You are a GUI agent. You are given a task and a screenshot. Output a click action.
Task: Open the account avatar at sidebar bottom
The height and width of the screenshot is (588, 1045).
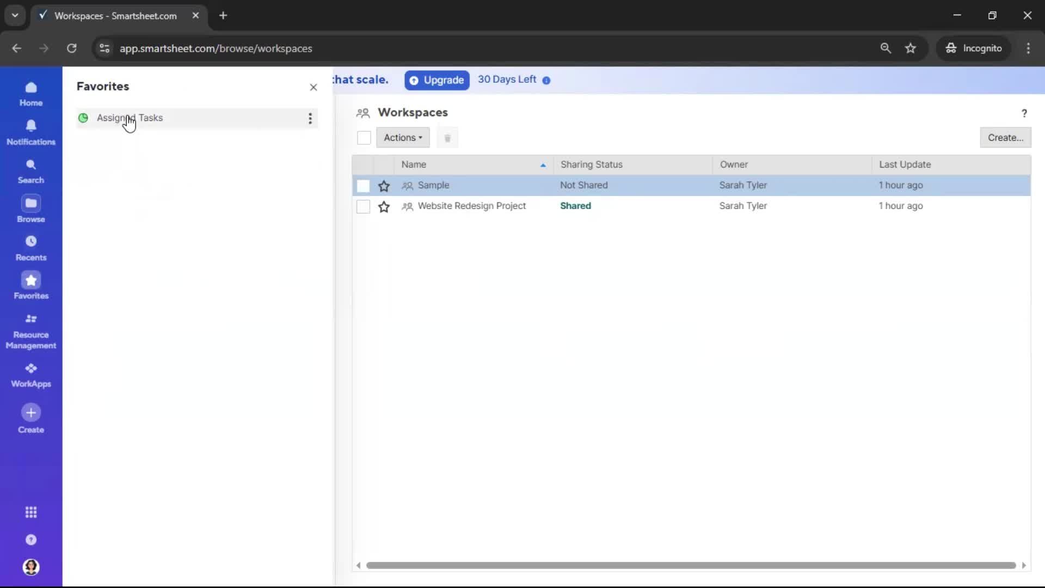tap(31, 567)
